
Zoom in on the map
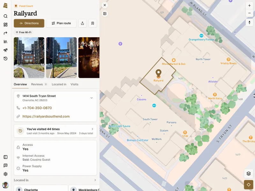coord(249,5)
